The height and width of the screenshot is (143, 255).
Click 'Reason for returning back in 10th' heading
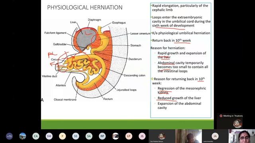click(179, 79)
